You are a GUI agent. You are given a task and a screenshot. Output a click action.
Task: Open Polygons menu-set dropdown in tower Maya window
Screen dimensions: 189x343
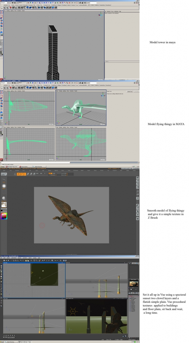point(5,3)
